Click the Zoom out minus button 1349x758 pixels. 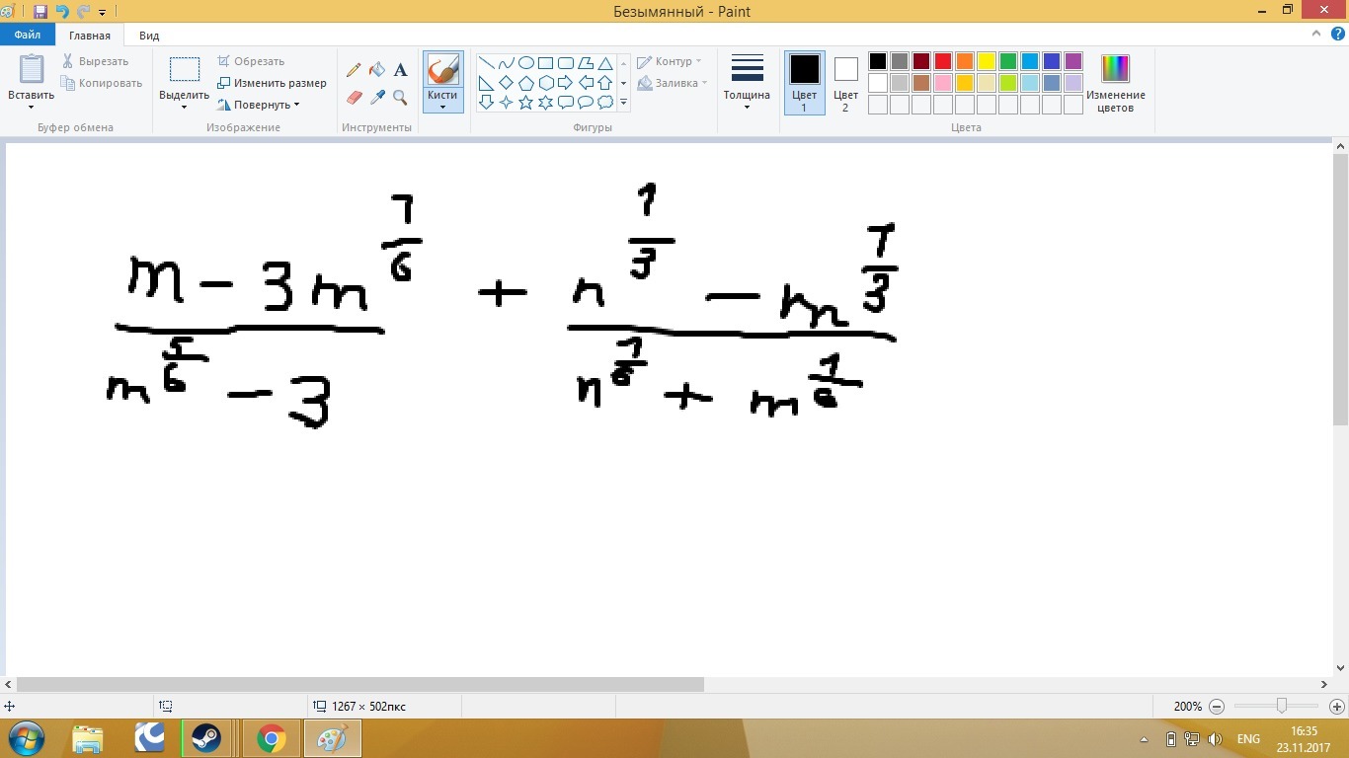point(1217,707)
